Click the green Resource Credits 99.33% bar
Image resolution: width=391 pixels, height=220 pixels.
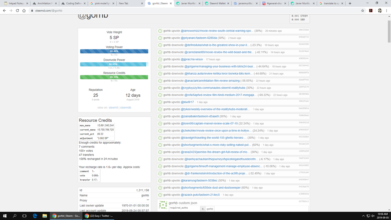click(x=114, y=77)
